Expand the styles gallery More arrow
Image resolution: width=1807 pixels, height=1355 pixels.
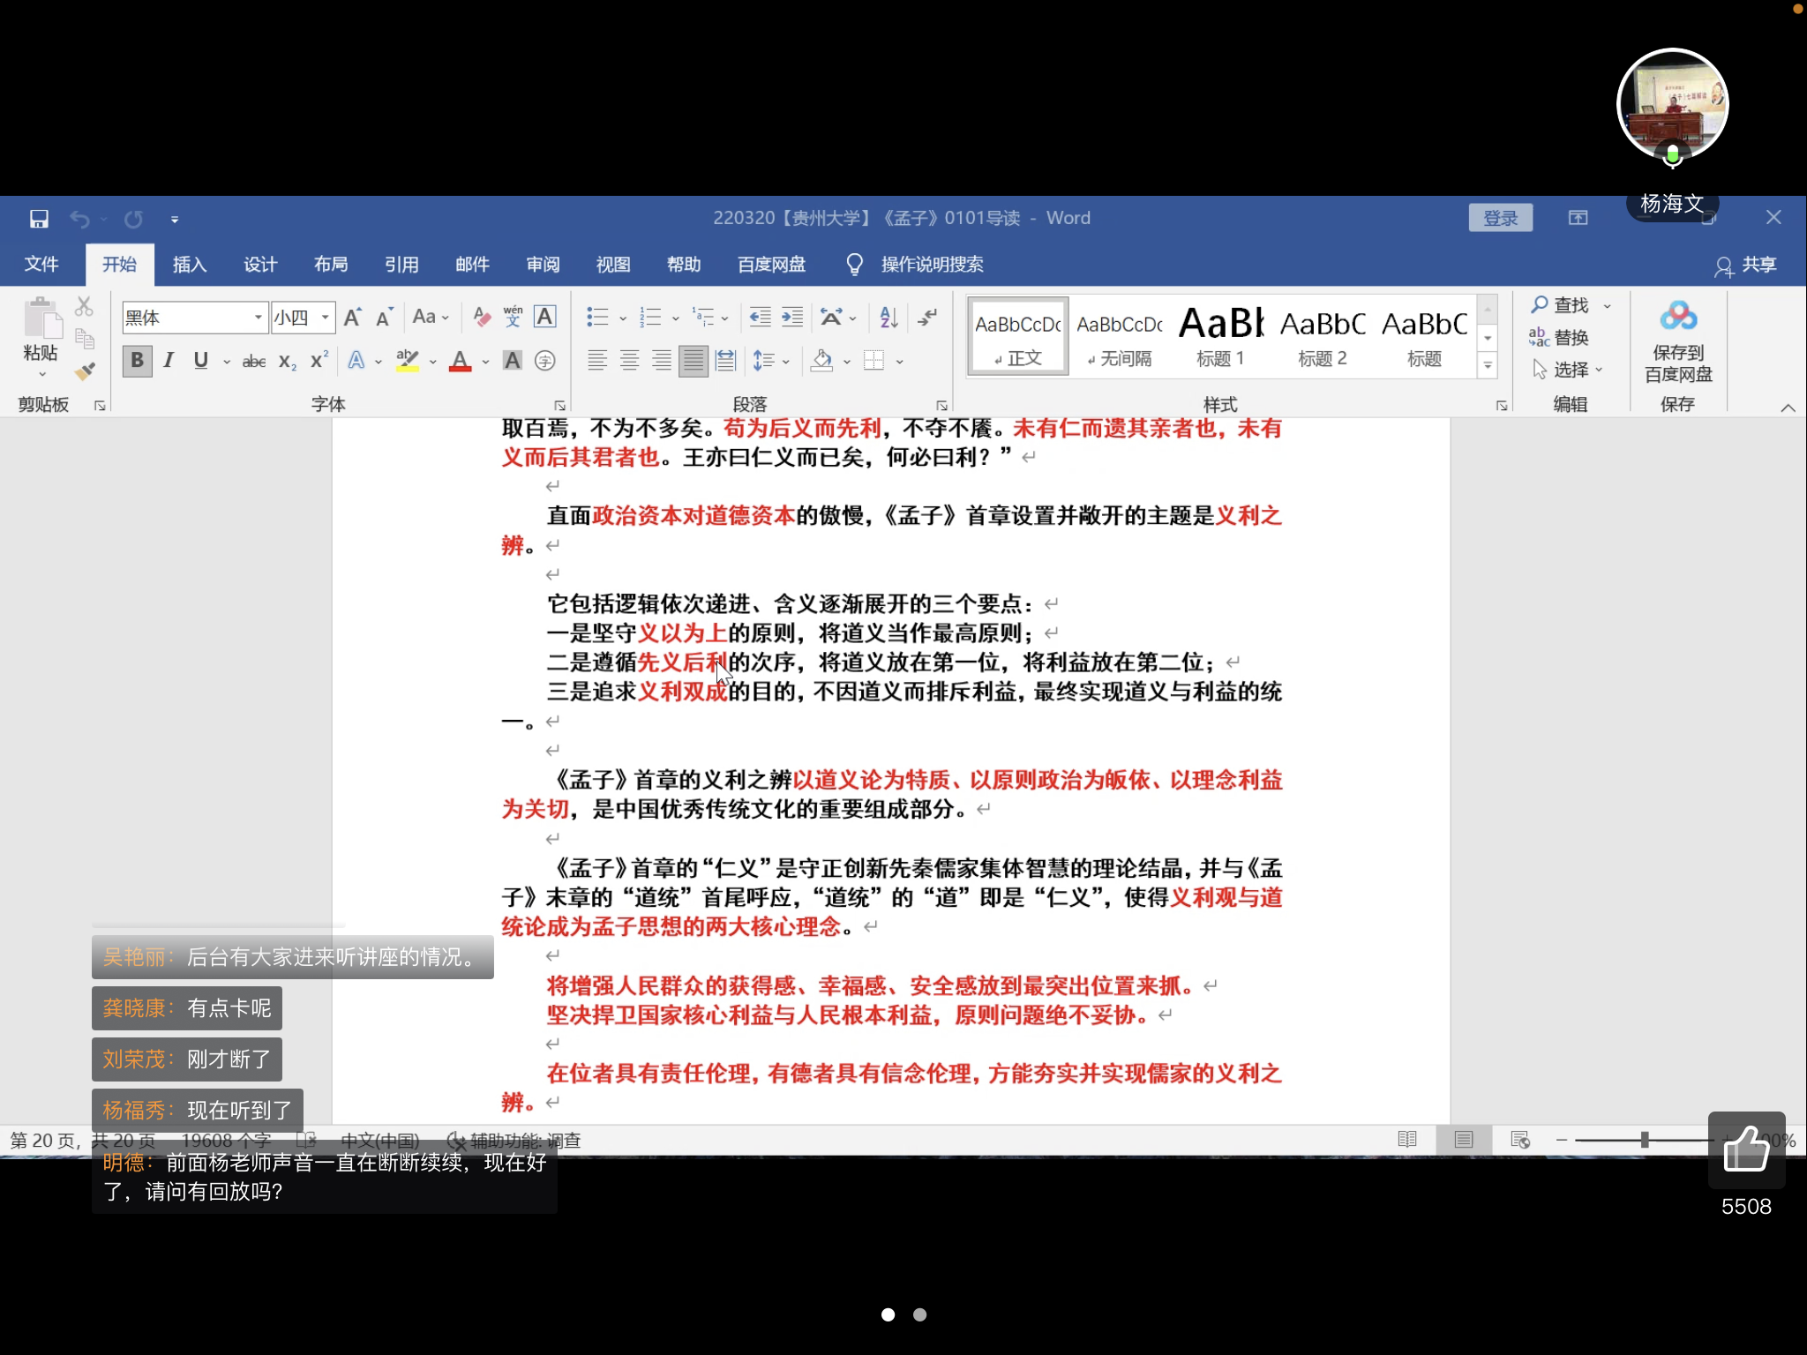pos(1488,365)
